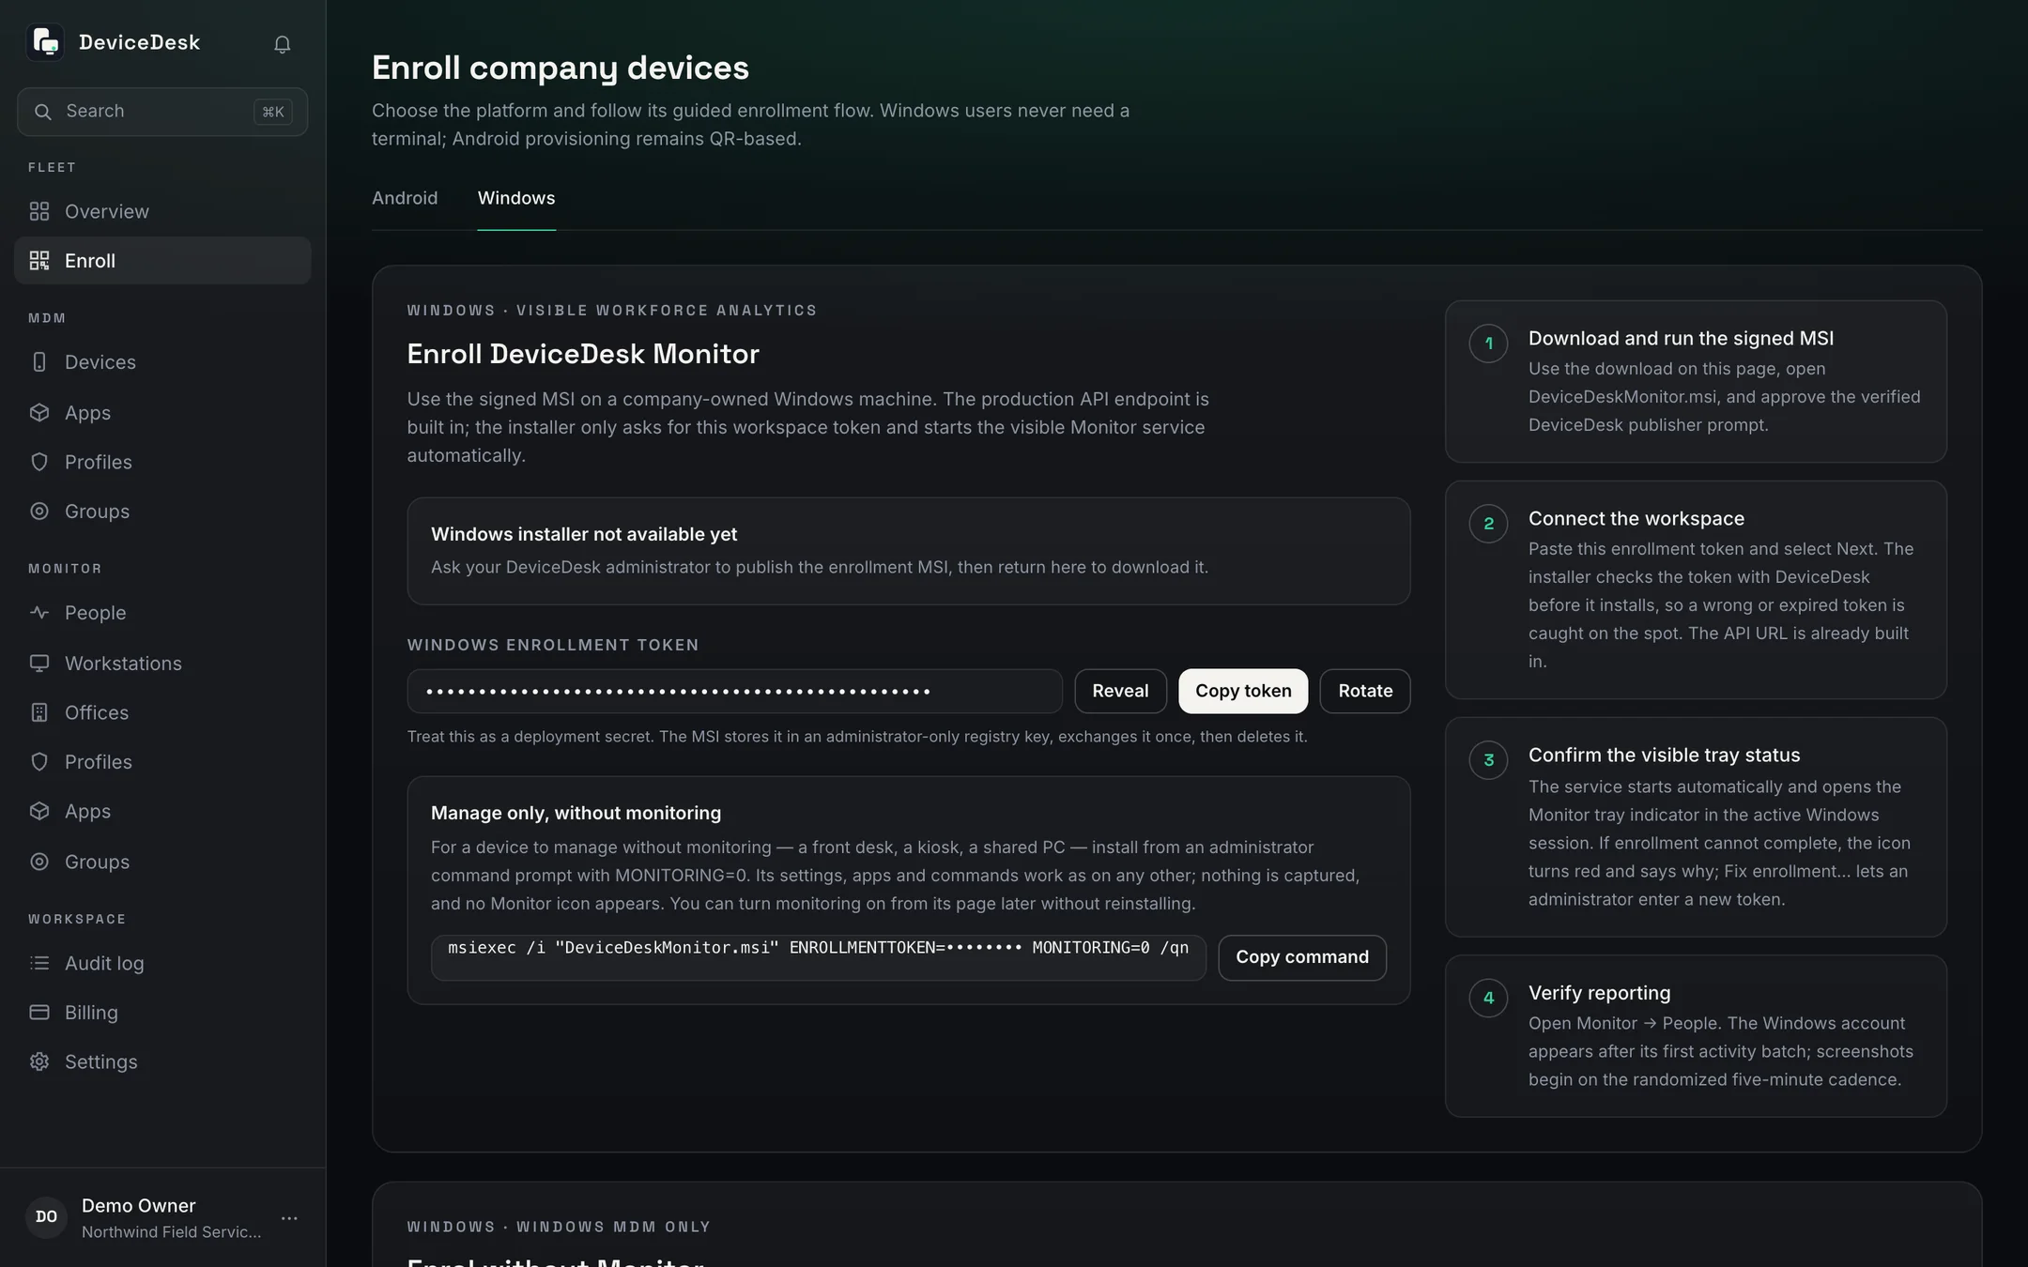Click the MDM Groups target icon
The image size is (2028, 1267).
click(39, 511)
